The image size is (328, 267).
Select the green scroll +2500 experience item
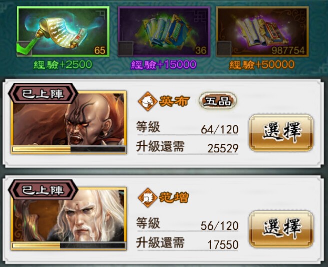click(63, 32)
